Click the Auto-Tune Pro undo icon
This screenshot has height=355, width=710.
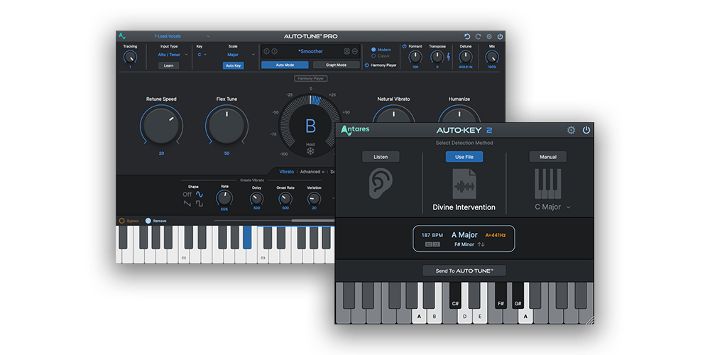(x=467, y=37)
